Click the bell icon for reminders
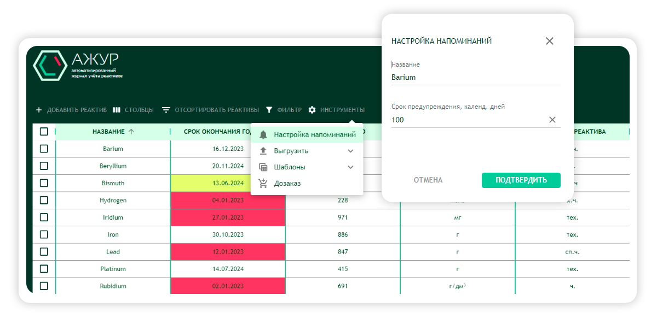The height and width of the screenshot is (323, 657). (x=263, y=134)
